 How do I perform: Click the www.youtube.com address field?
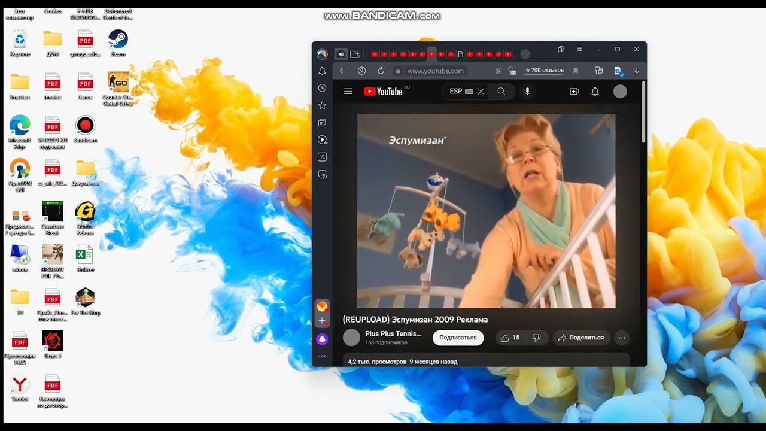click(436, 71)
